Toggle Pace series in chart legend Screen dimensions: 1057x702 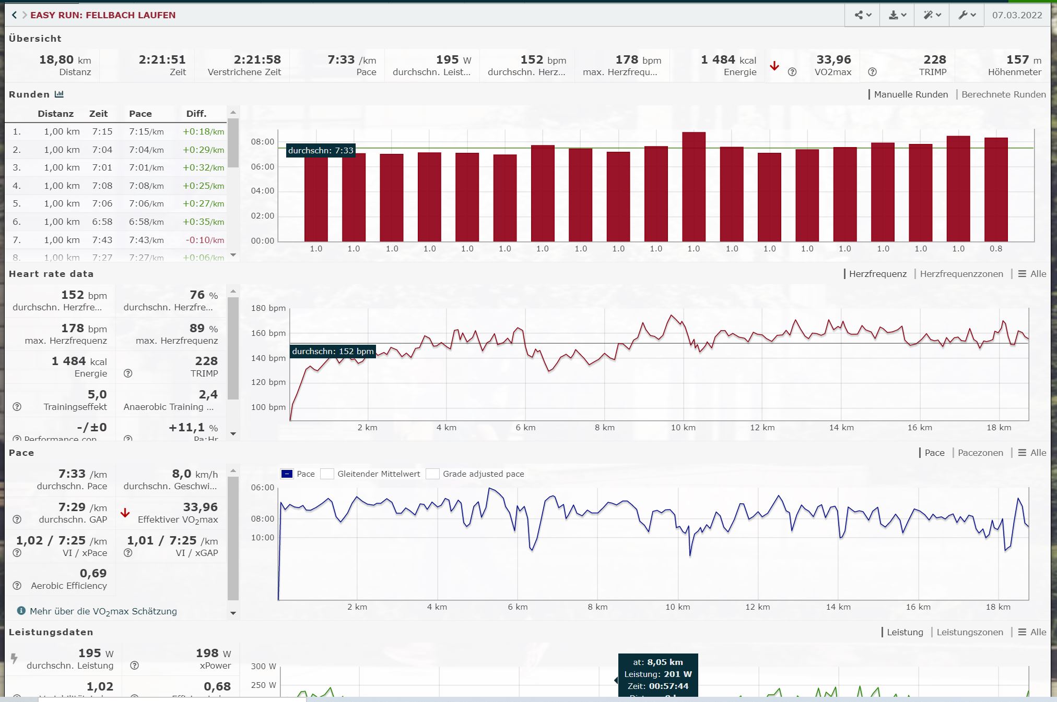click(x=287, y=474)
